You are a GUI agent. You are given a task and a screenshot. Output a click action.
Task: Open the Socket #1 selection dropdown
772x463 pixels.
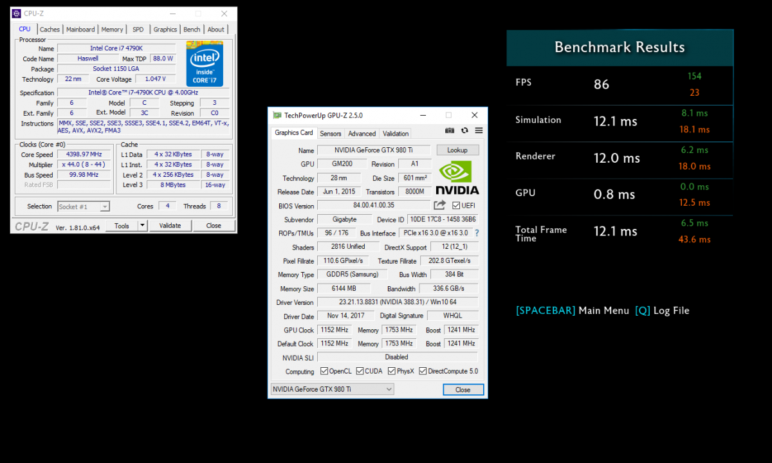(84, 206)
